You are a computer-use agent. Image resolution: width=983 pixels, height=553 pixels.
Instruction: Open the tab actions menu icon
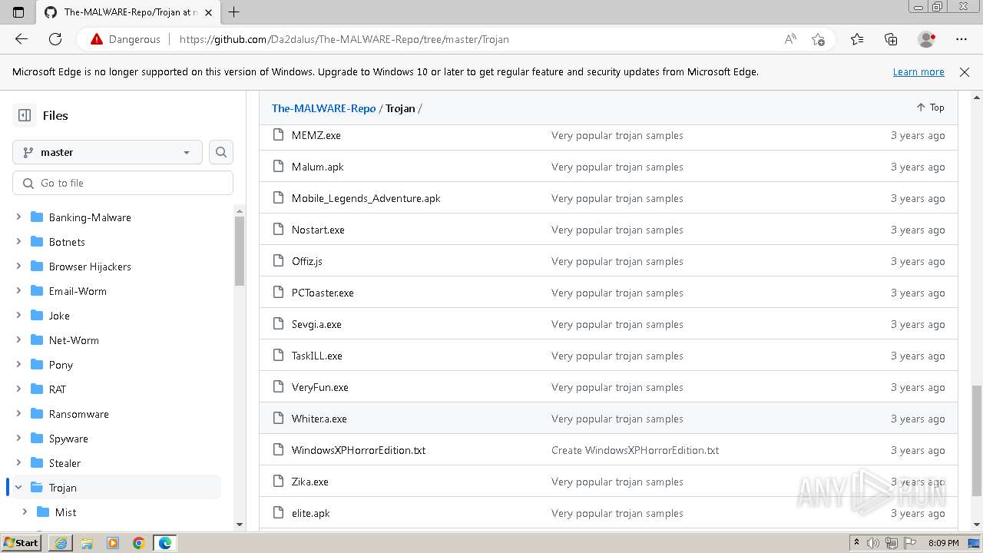coord(18,12)
